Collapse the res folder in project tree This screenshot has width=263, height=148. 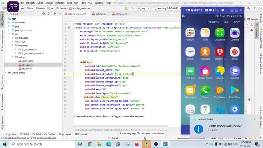[9, 34]
